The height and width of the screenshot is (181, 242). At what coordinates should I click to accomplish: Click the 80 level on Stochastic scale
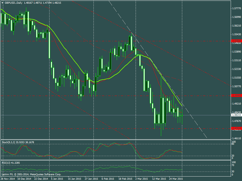233,144
